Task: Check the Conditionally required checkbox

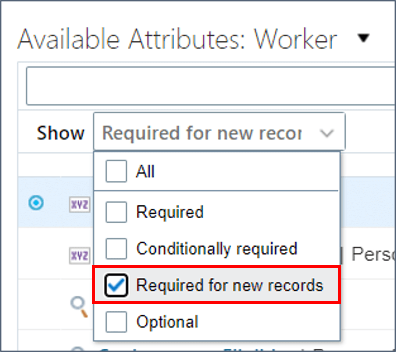Action: (x=116, y=248)
